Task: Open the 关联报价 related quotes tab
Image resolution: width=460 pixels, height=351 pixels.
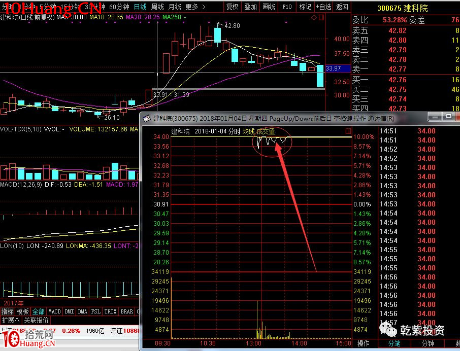Action: click(x=36, y=320)
